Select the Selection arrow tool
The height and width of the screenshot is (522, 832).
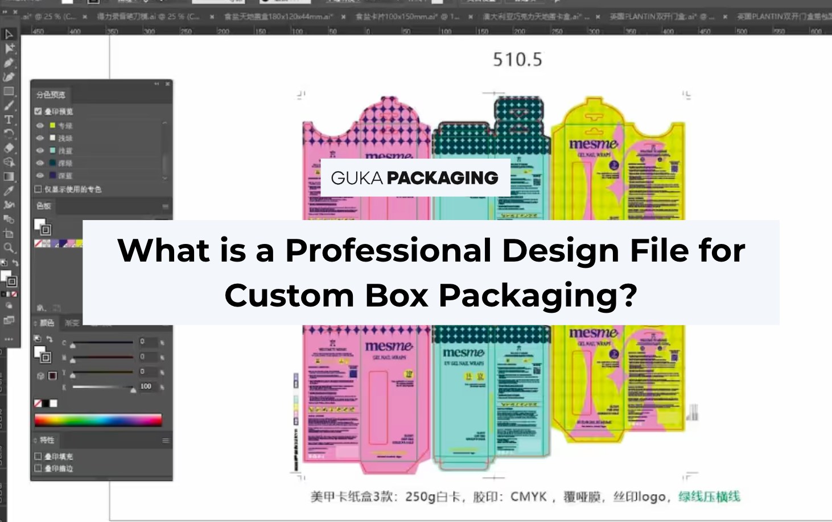pyautogui.click(x=9, y=35)
